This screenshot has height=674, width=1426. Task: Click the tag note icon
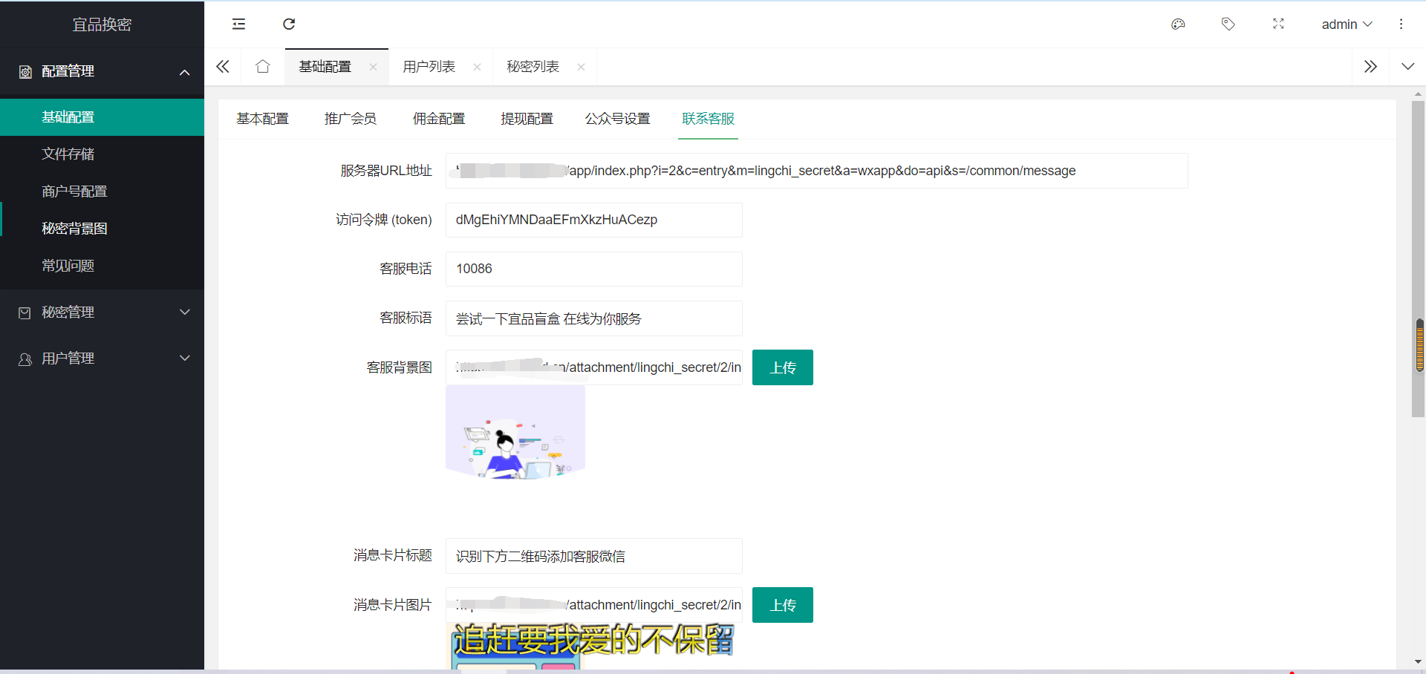(x=1228, y=24)
